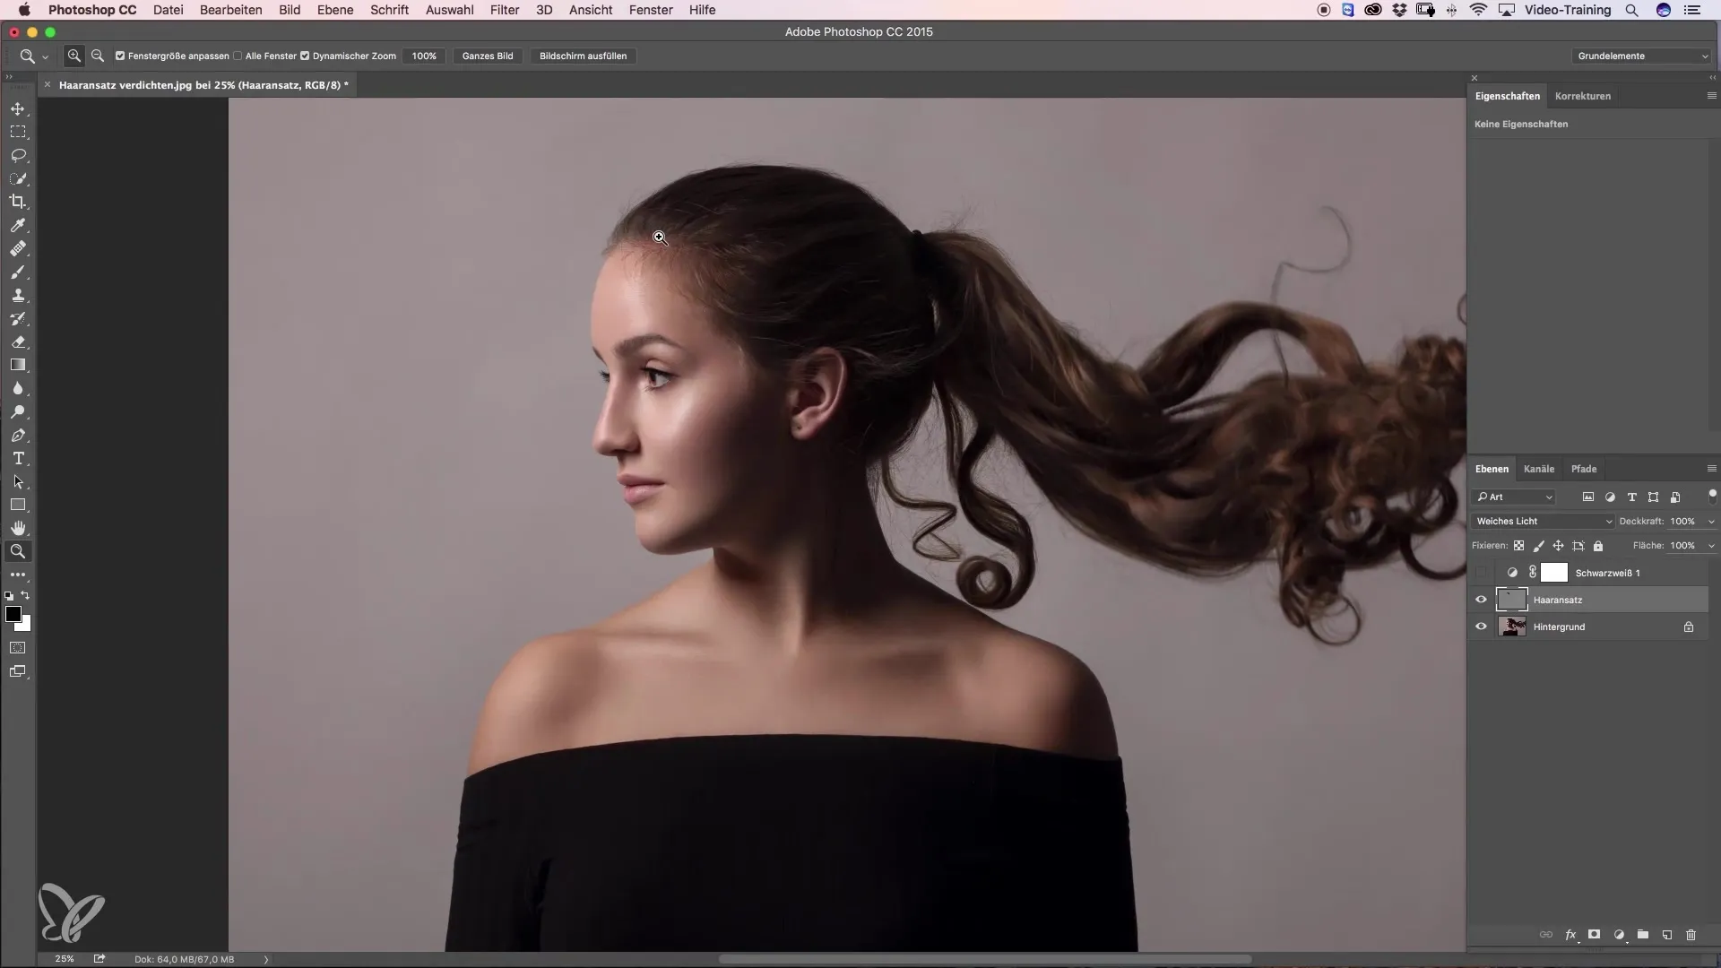Viewport: 1721px width, 968px height.
Task: Select the Rectangle shape tool
Action: (18, 505)
